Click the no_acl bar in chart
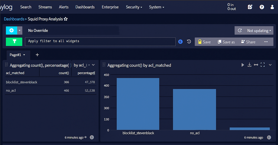 click(x=194, y=109)
